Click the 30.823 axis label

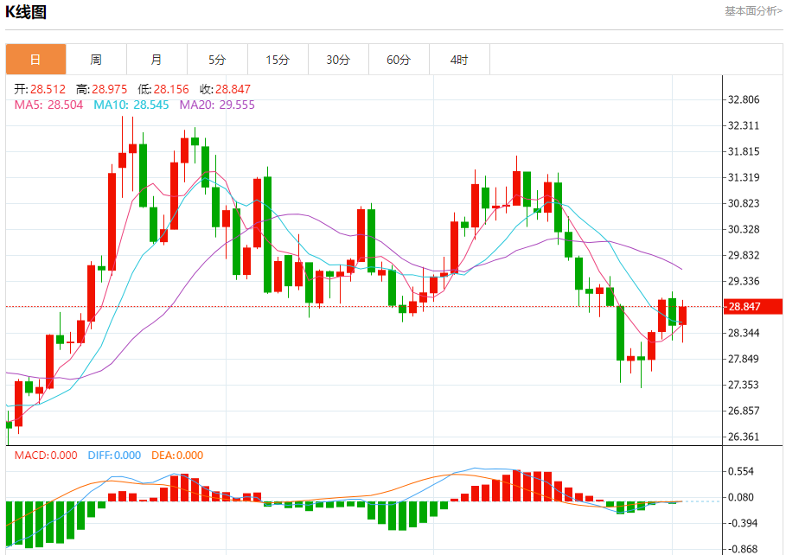[744, 203]
